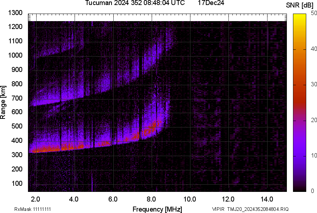Click the 1300 range tick label
This screenshot has height=213, width=317.
click(15, 13)
